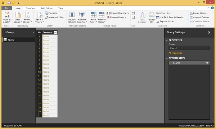Viewport: 216px width, 129px height.
Task: Click Merge Queries in Combine group
Action: [x=198, y=13]
